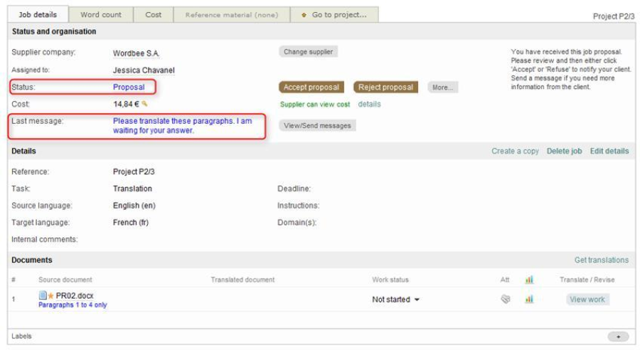
Task: Click the bar chart icon in Documents header
Action: click(529, 280)
